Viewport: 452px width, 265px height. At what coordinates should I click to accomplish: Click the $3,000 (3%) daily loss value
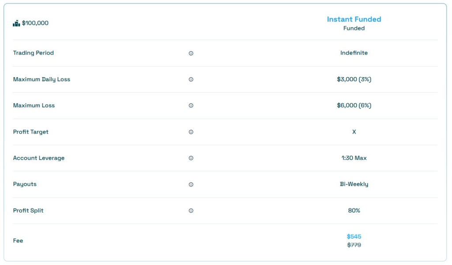point(354,79)
